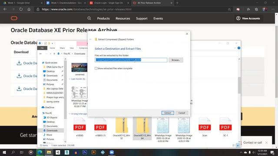Click Downloads in the Explorer breadcrumb
The image size is (278, 156).
[x=79, y=54]
